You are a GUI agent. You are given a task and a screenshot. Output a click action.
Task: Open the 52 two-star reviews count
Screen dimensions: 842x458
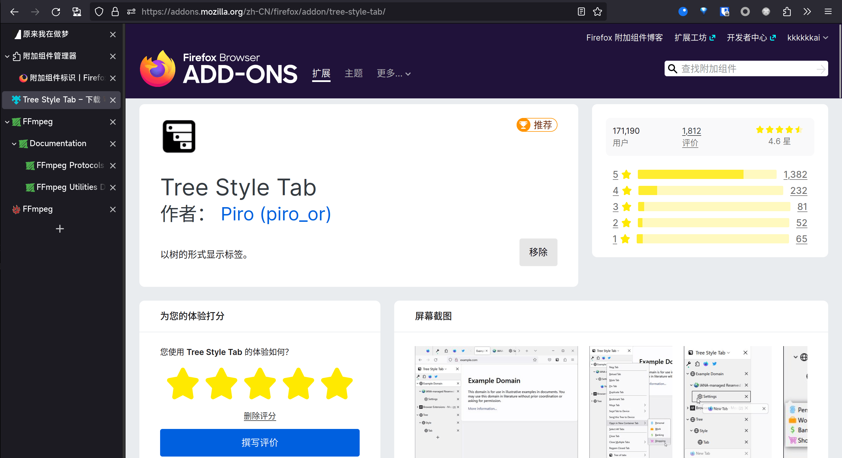pos(801,223)
